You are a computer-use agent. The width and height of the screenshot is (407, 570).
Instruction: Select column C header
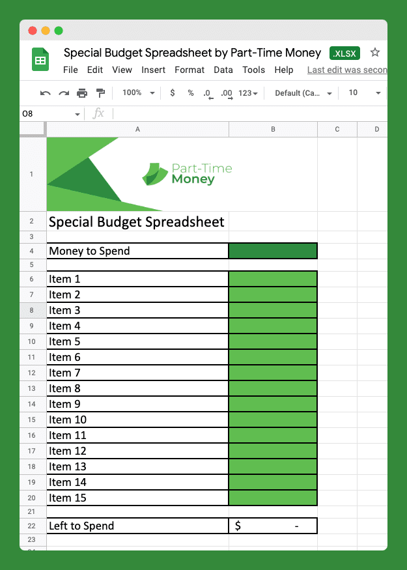[337, 130]
